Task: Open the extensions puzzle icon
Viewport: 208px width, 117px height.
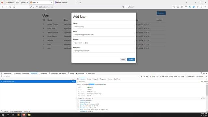Action: 201,7
